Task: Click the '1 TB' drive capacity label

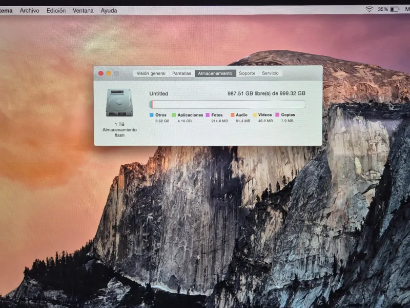Action: tap(119, 124)
